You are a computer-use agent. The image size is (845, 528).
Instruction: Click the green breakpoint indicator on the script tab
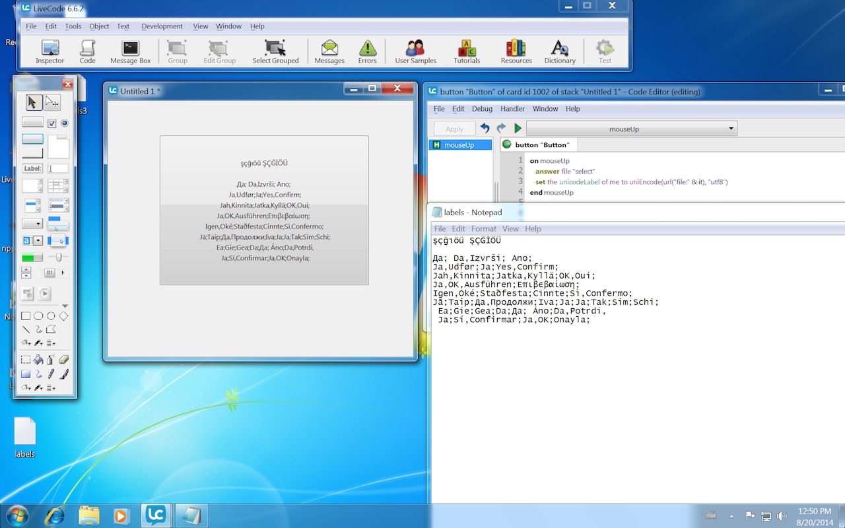(x=507, y=145)
